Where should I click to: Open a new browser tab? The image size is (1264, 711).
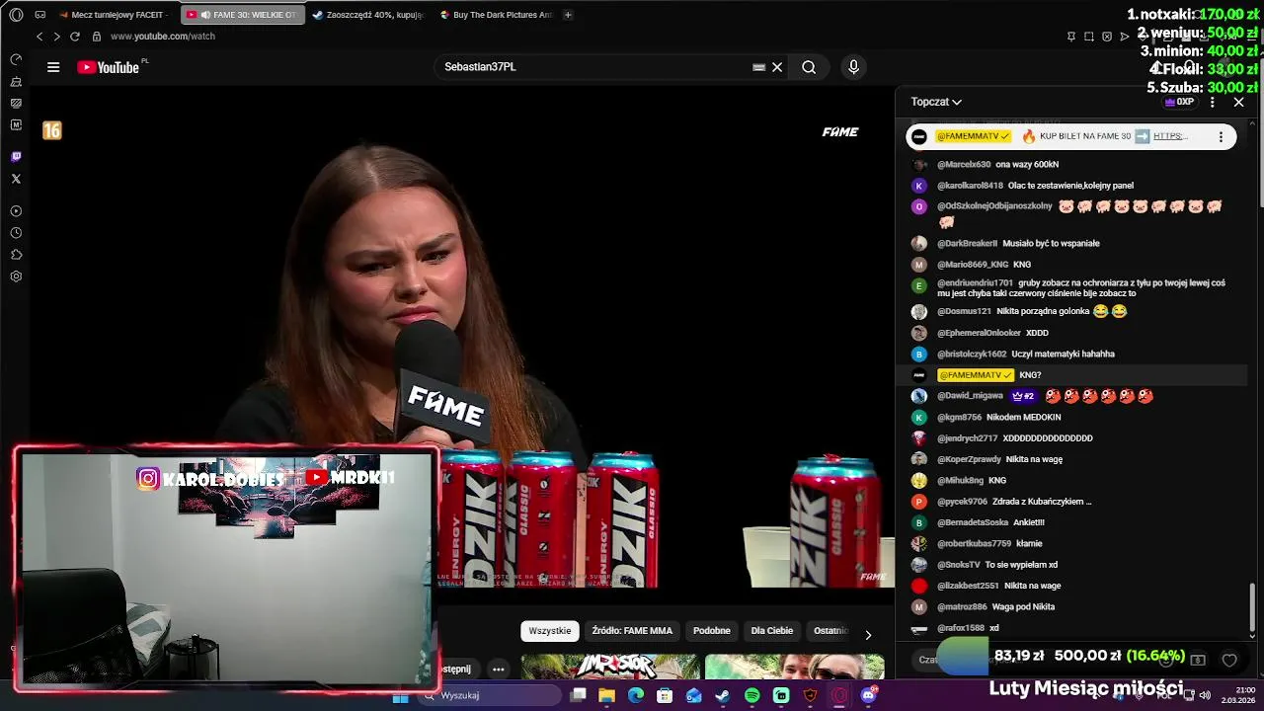click(x=568, y=15)
